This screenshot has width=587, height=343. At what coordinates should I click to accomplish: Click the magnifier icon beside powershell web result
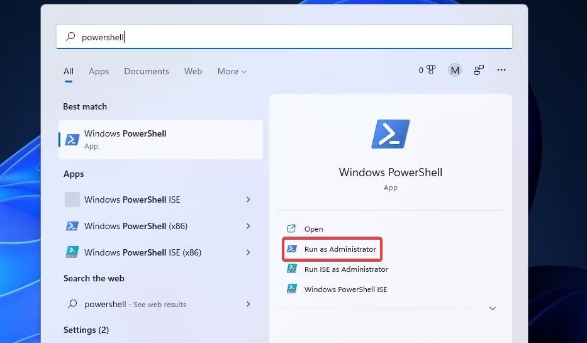[72, 304]
